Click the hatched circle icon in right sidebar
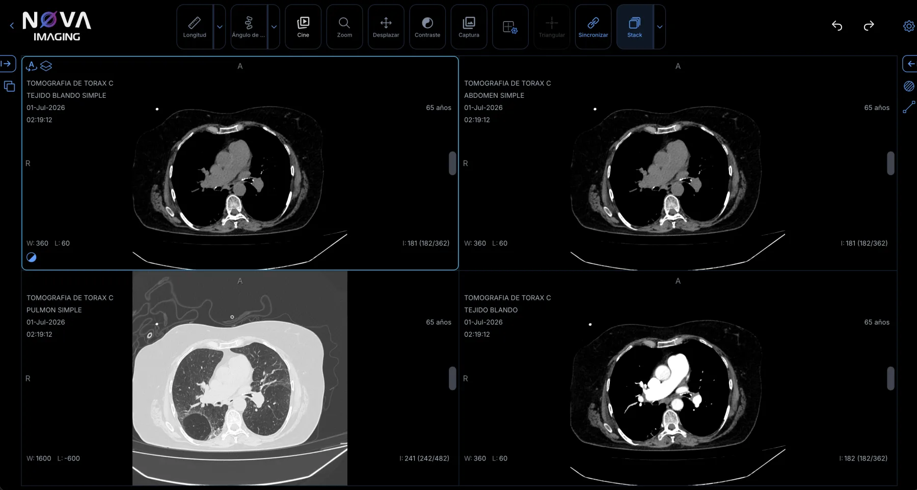 click(x=909, y=86)
